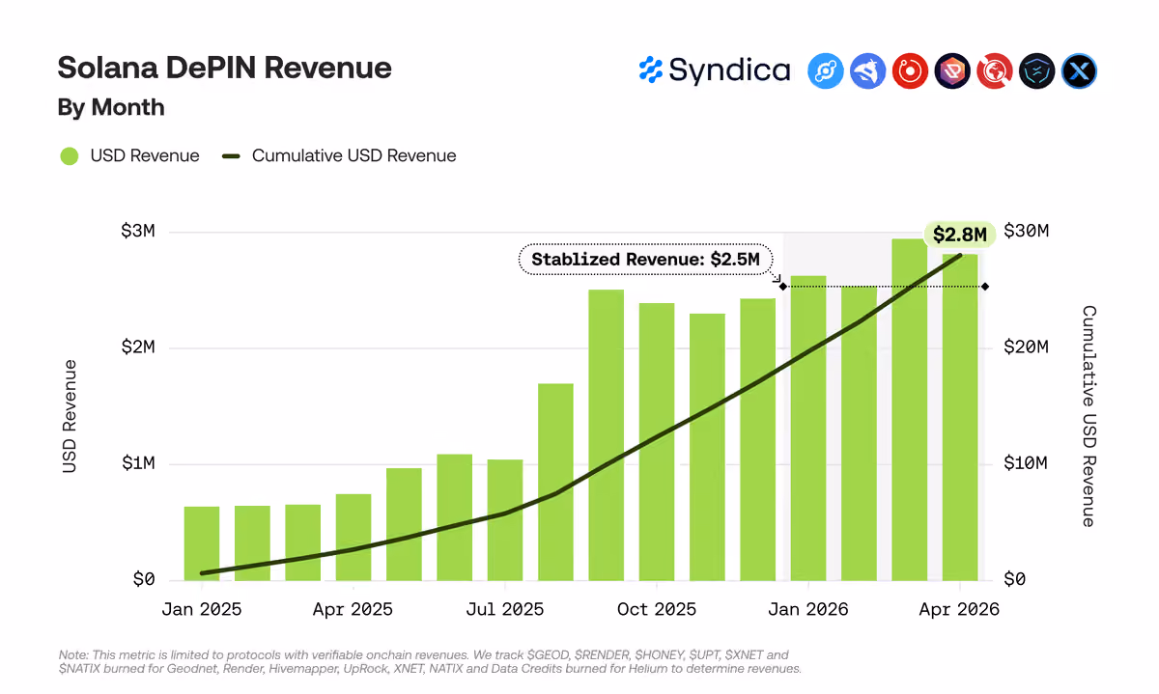Click the Apr 2025 x-axis label
The image size is (1159, 694).
(353, 609)
